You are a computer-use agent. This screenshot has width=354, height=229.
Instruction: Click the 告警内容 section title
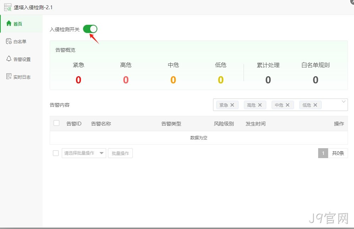(60, 105)
